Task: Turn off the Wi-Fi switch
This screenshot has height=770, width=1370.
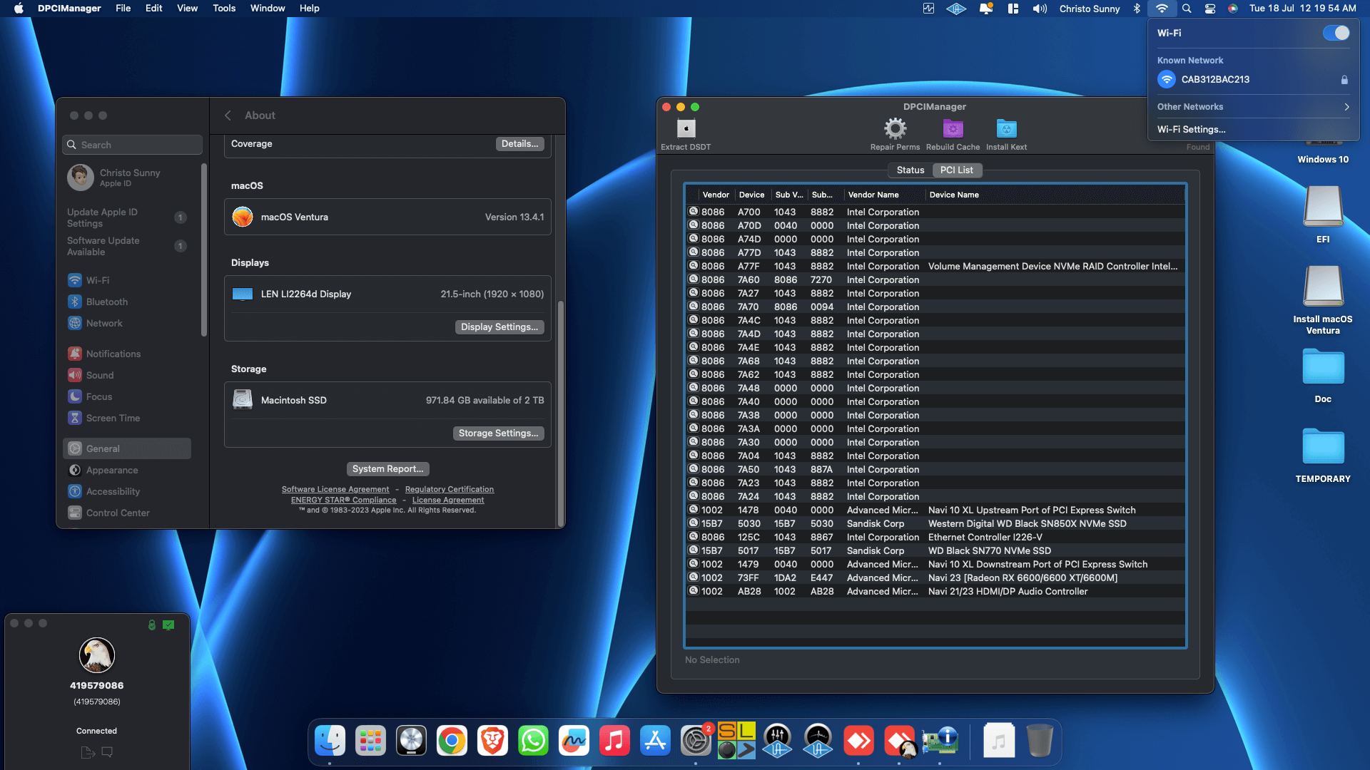Action: [x=1336, y=33]
